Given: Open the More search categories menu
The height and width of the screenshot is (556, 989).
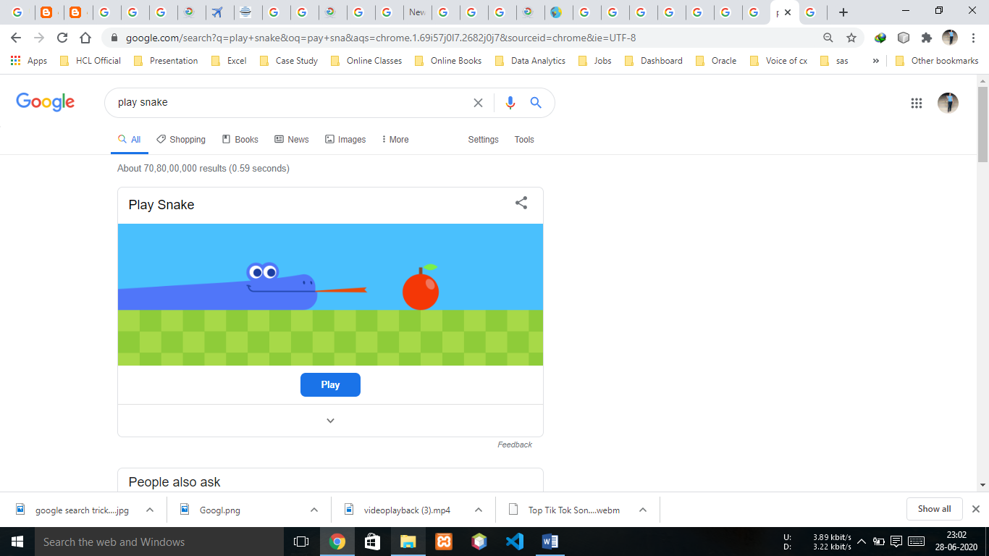Looking at the screenshot, I should [395, 139].
